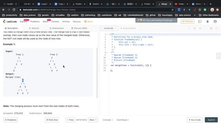
Task: Reload the LeetCode page
Action: (x=14, y=10)
